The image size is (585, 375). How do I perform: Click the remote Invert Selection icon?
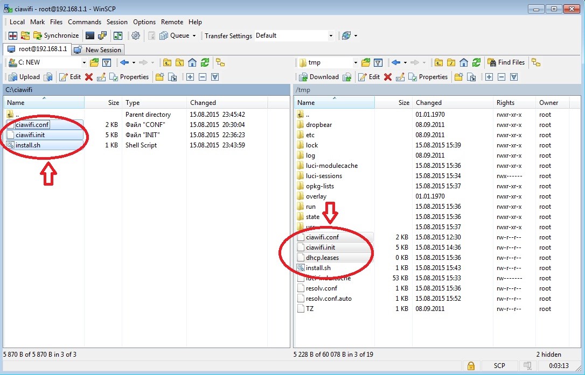point(514,77)
